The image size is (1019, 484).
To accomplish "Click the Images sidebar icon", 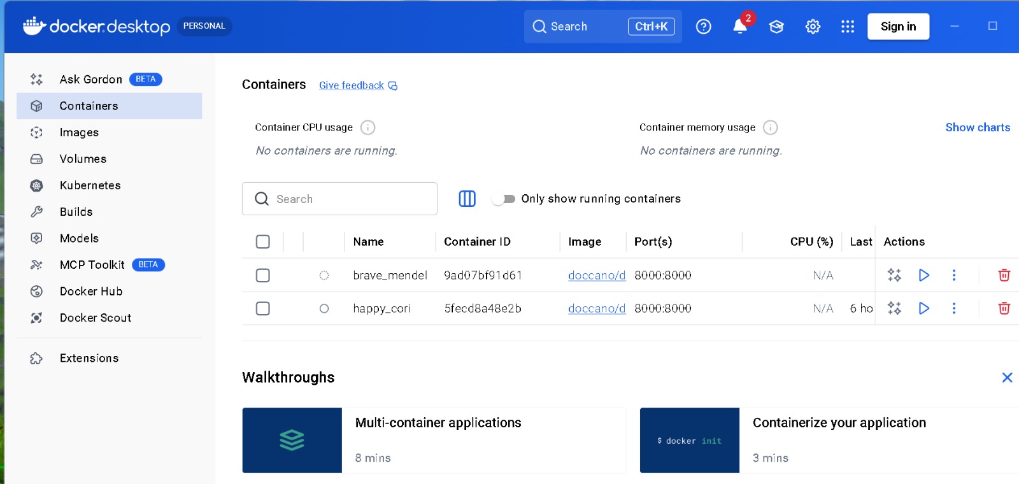I will point(36,132).
